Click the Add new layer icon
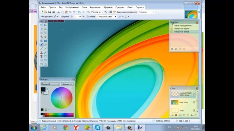Screen dimensions: 234x131 click(x=172, y=115)
